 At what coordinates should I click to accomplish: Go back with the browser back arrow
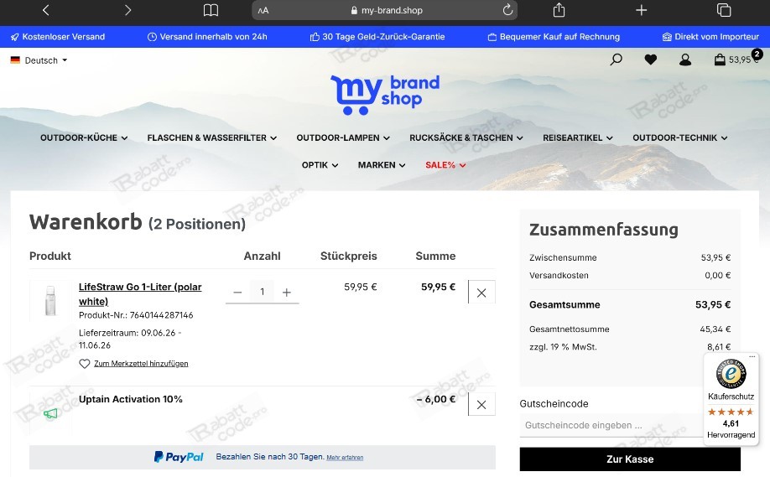[x=45, y=10]
